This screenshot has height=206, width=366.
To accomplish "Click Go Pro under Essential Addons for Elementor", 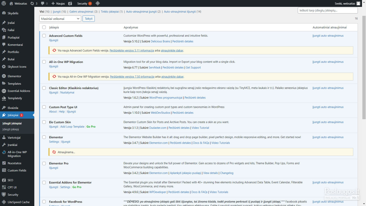I will (77, 187).
